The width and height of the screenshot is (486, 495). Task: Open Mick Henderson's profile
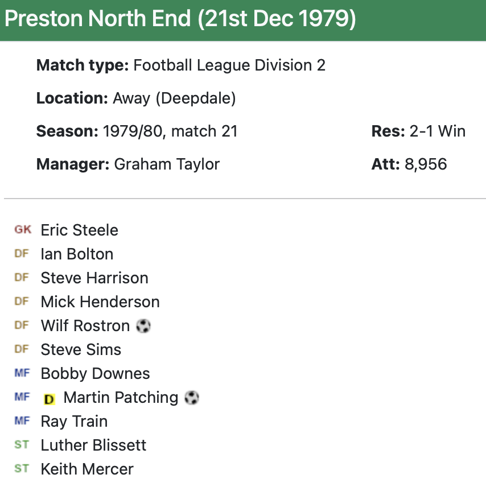point(100,302)
